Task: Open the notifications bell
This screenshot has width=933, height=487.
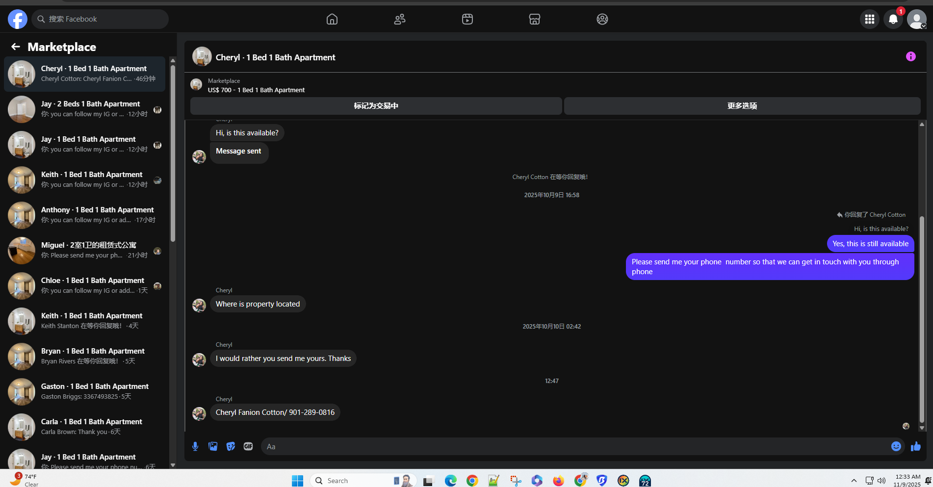Action: tap(893, 19)
